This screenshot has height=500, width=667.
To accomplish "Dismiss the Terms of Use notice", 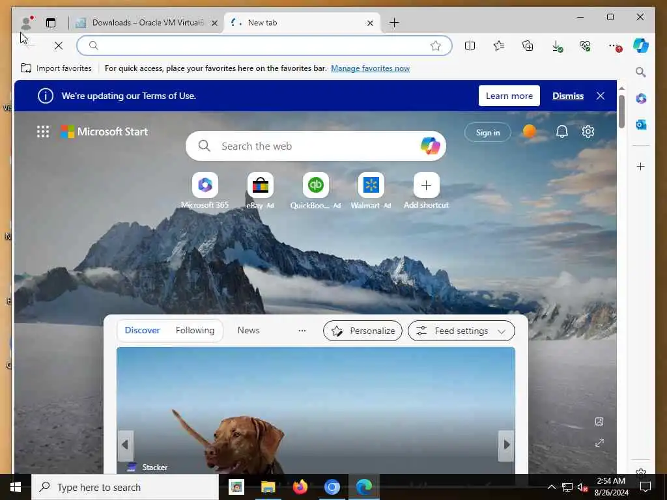I will (568, 96).
